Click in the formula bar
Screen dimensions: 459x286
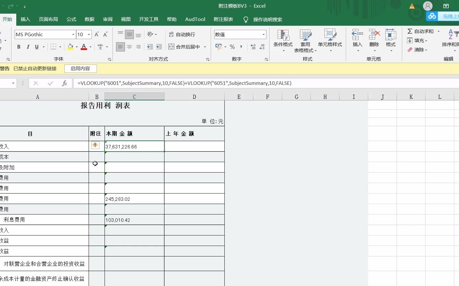point(266,83)
